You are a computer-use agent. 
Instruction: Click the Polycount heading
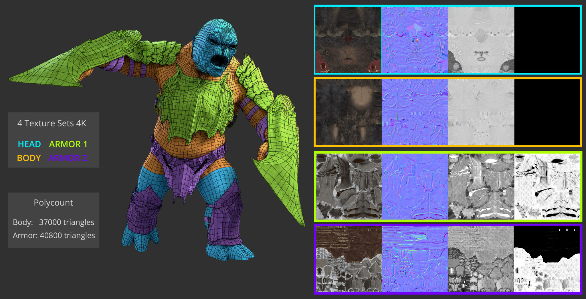[x=54, y=203]
